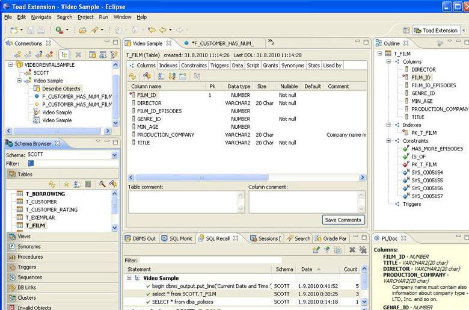Switch to the Used by tab
This screenshot has width=469, height=310.
pyautogui.click(x=333, y=65)
